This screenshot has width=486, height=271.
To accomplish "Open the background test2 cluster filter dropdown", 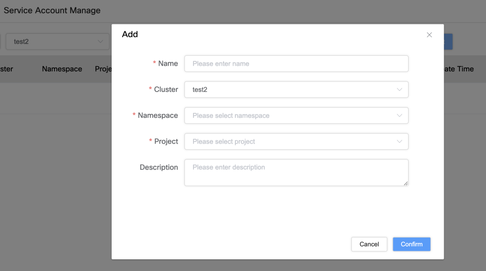I will (58, 41).
